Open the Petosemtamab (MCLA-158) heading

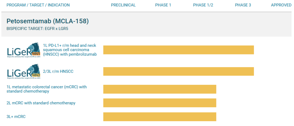tap(48, 21)
